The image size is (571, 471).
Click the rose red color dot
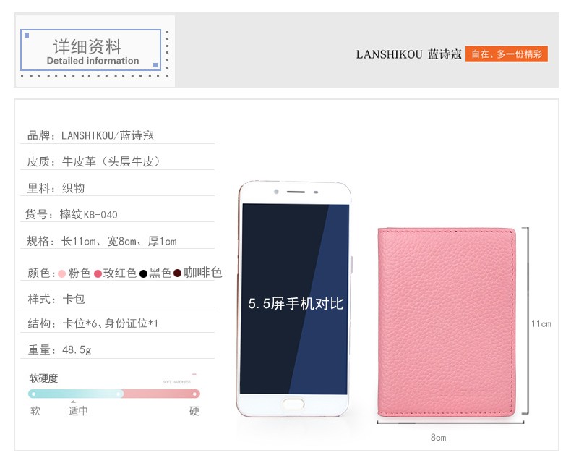coord(98,273)
